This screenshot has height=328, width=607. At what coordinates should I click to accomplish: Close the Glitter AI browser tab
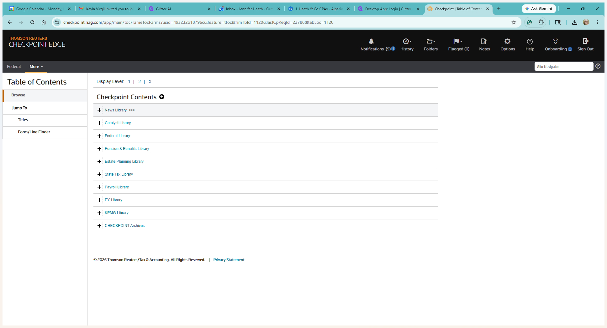209,9
